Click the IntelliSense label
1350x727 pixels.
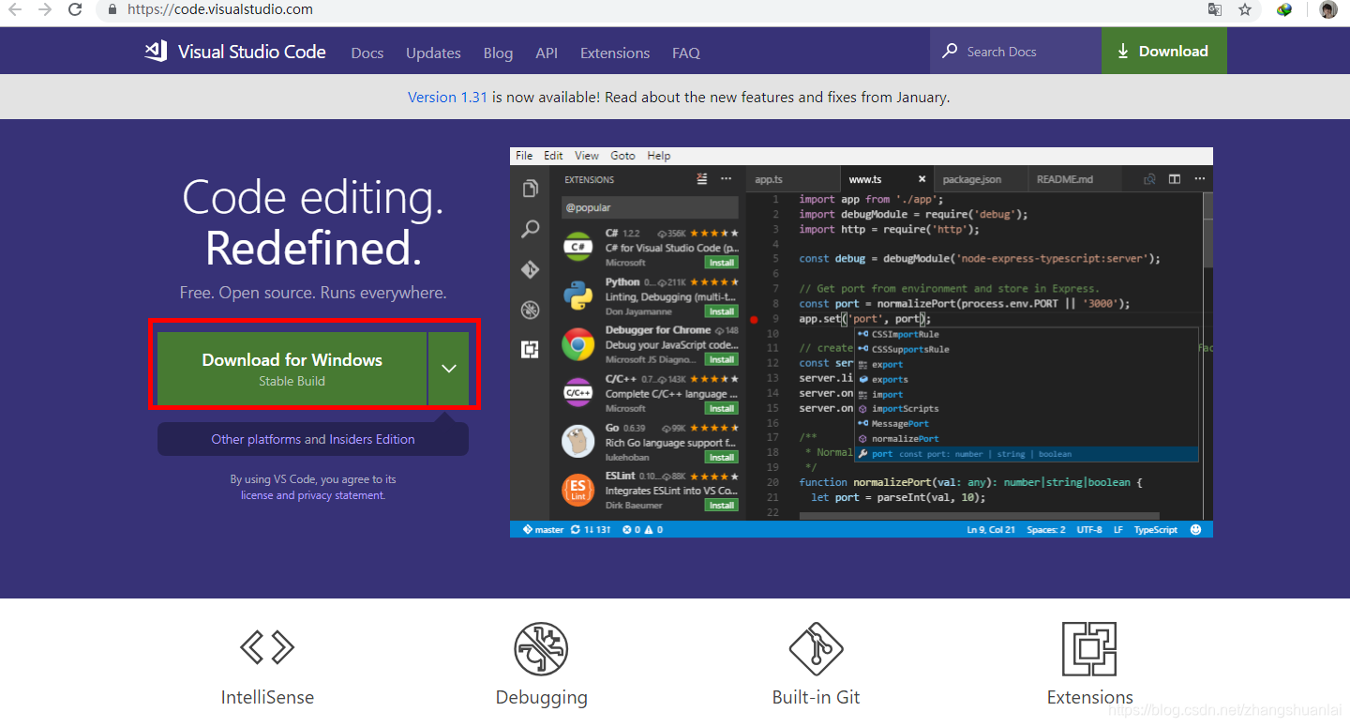[x=267, y=697]
